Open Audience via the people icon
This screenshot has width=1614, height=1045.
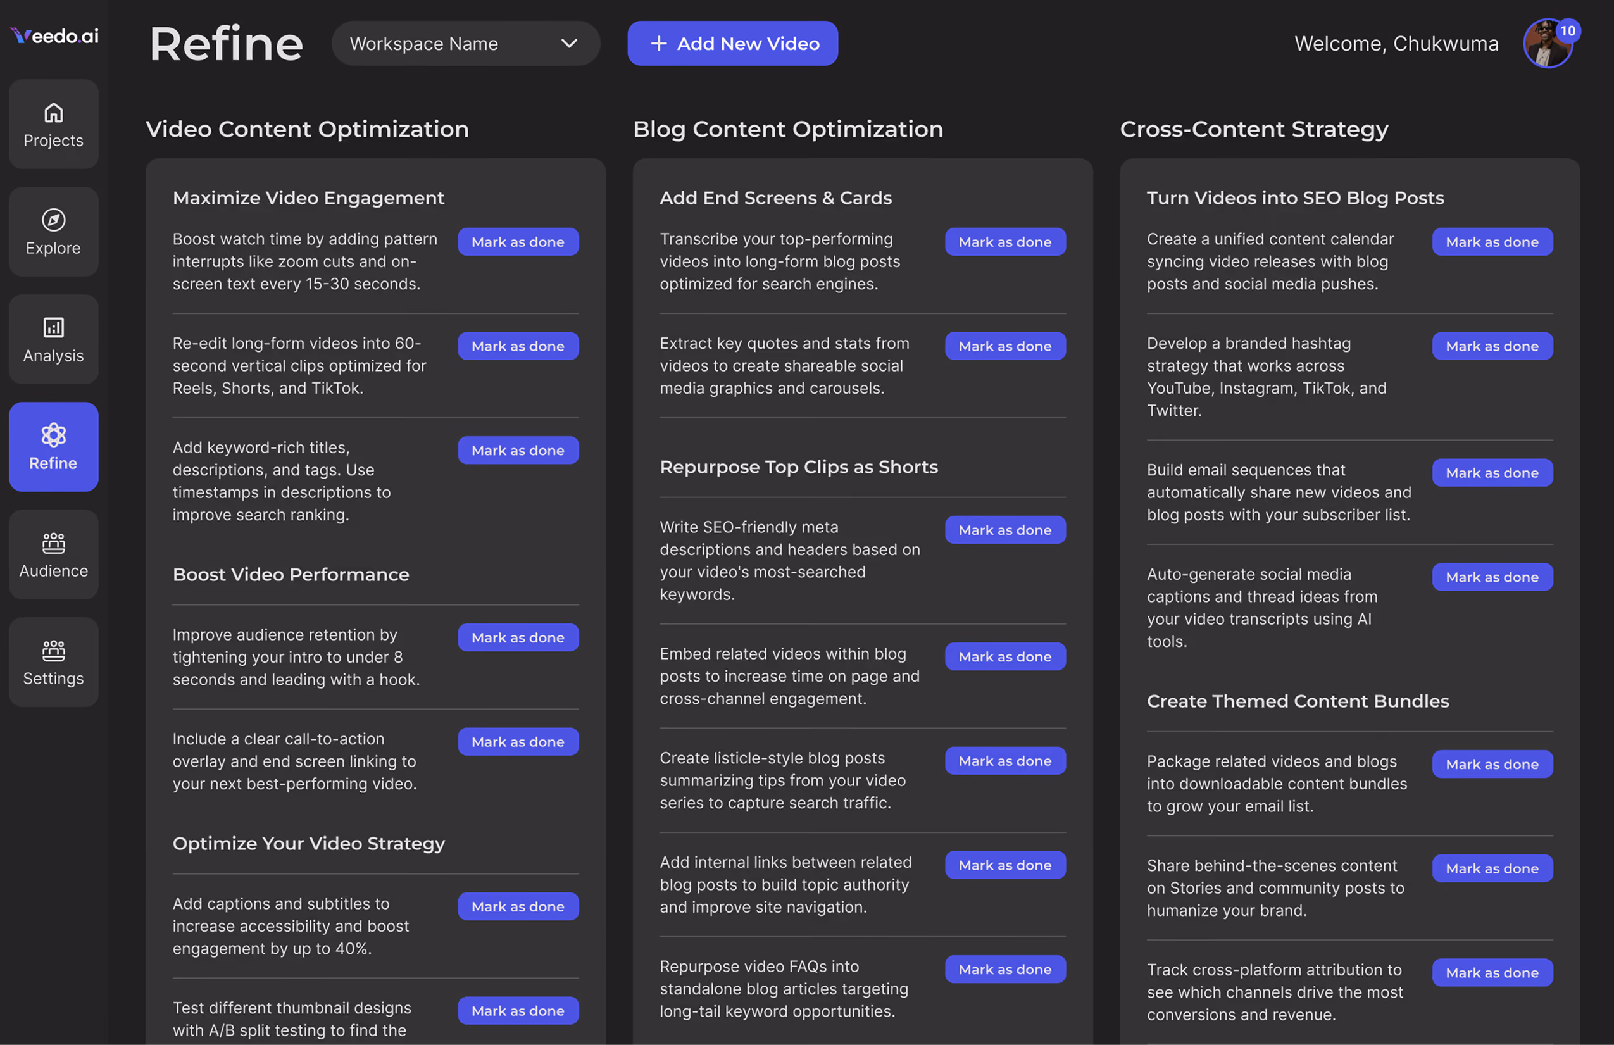pos(54,543)
